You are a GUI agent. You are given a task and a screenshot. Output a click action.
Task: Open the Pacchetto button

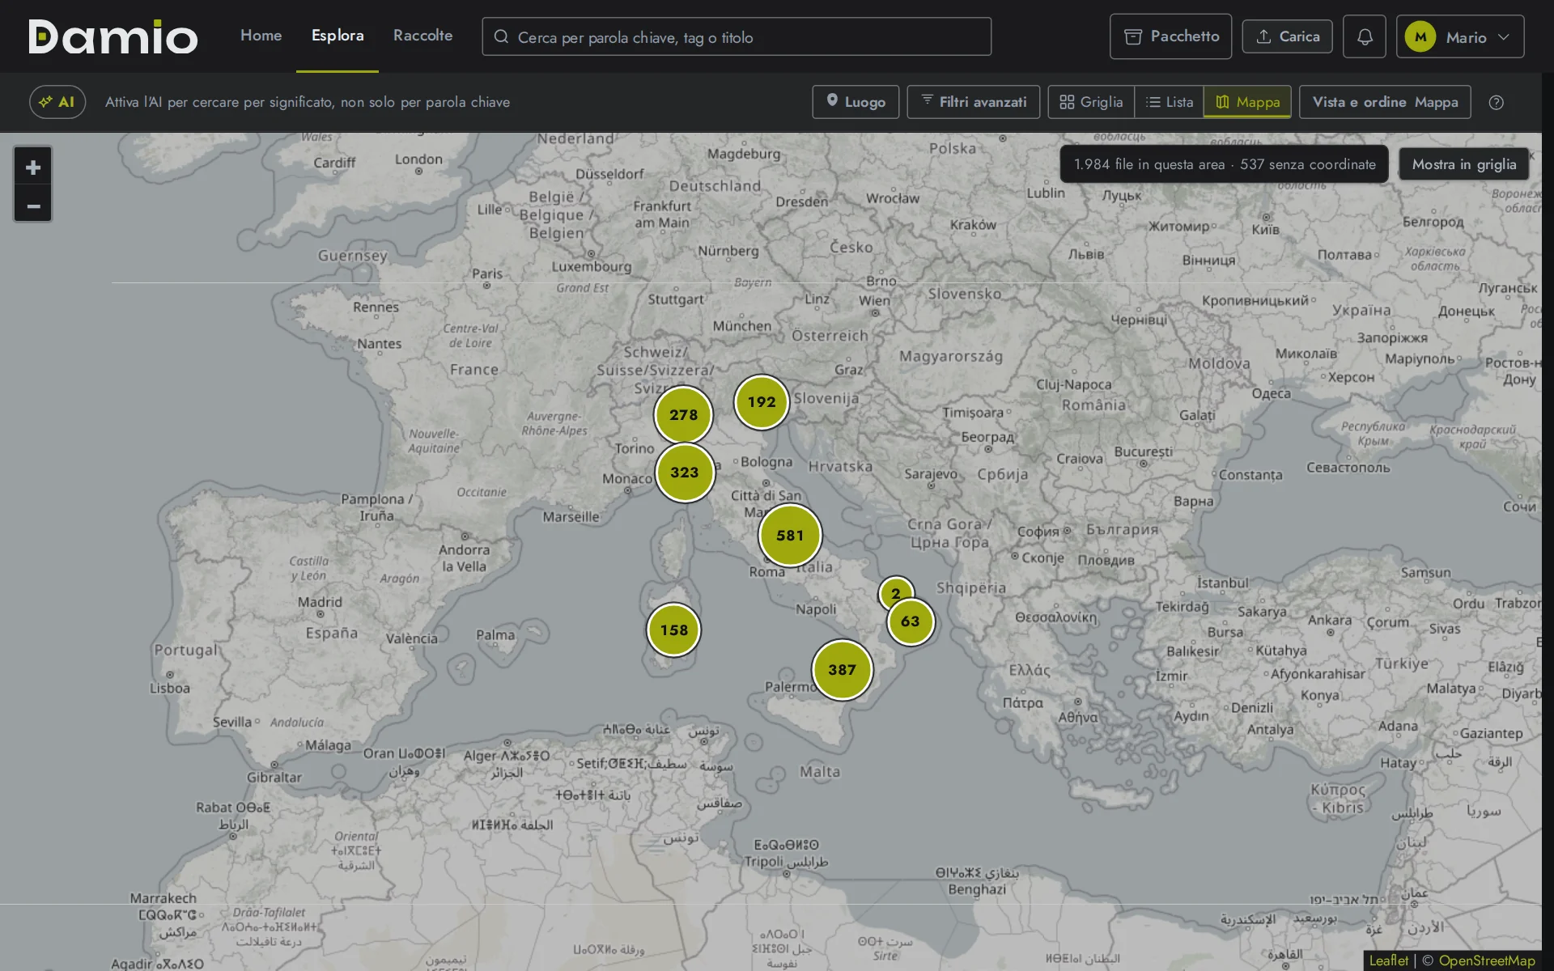(x=1170, y=36)
